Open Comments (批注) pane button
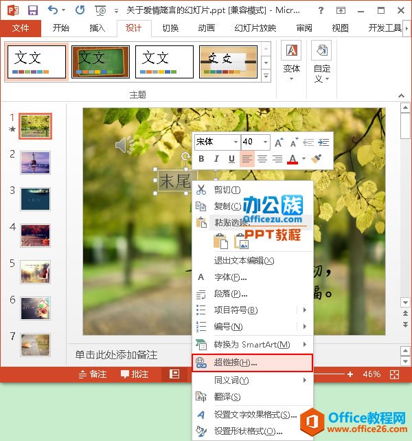The height and width of the screenshot is (441, 412). click(134, 374)
